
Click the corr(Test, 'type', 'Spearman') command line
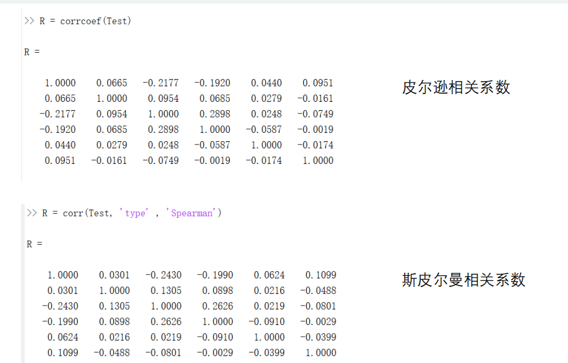(x=124, y=213)
